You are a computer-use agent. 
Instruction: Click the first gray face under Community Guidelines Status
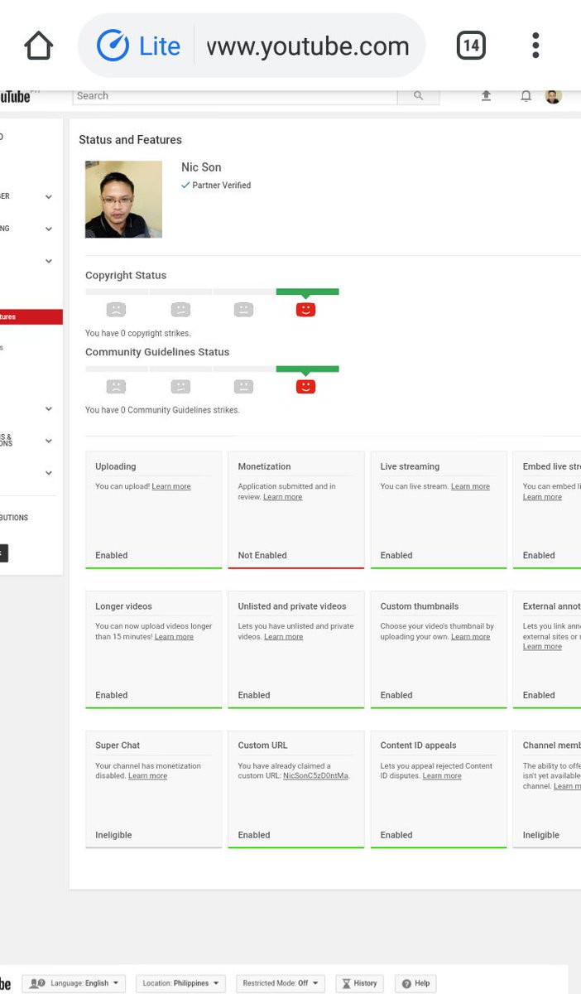coord(116,386)
